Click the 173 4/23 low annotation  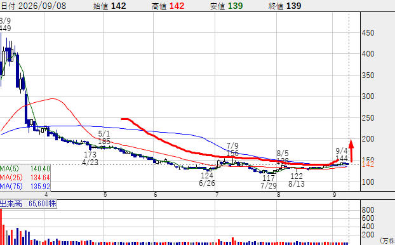click(x=90, y=158)
